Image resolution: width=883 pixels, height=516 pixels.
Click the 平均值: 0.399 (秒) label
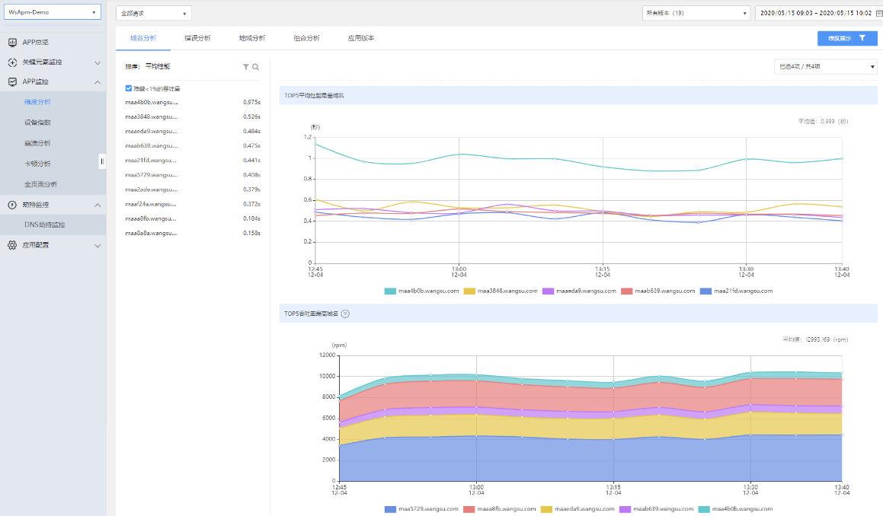coord(823,122)
